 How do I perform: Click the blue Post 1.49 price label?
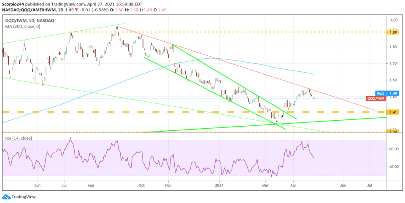[387, 93]
